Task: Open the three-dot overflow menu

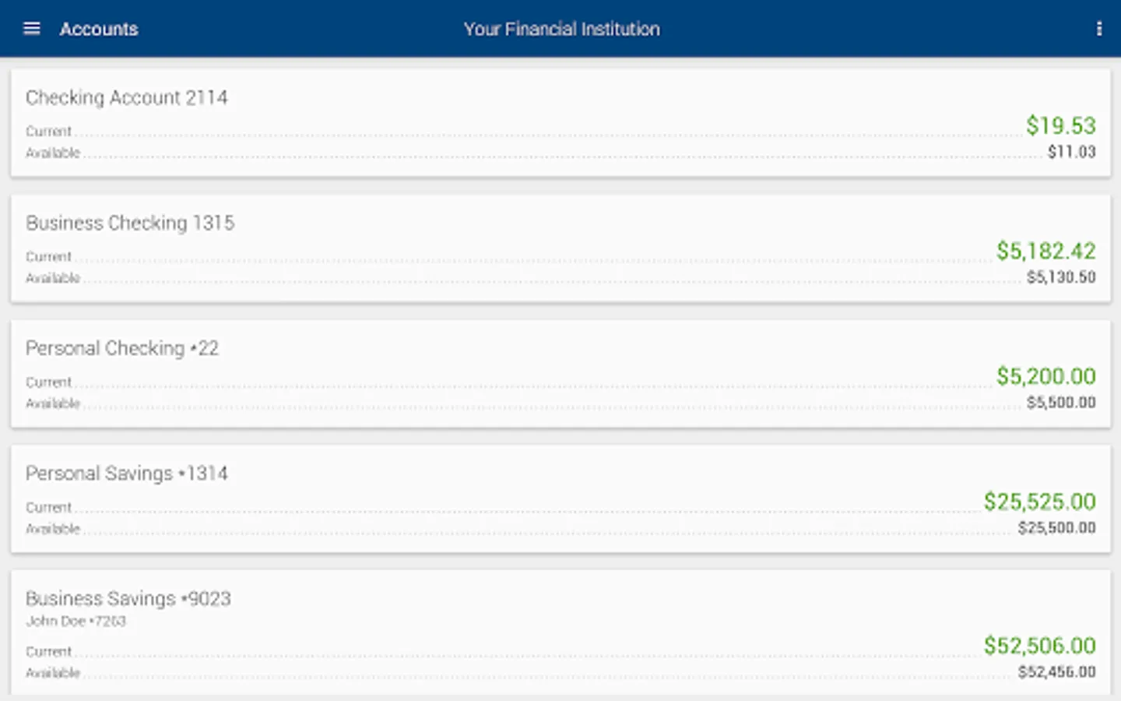Action: (x=1098, y=29)
